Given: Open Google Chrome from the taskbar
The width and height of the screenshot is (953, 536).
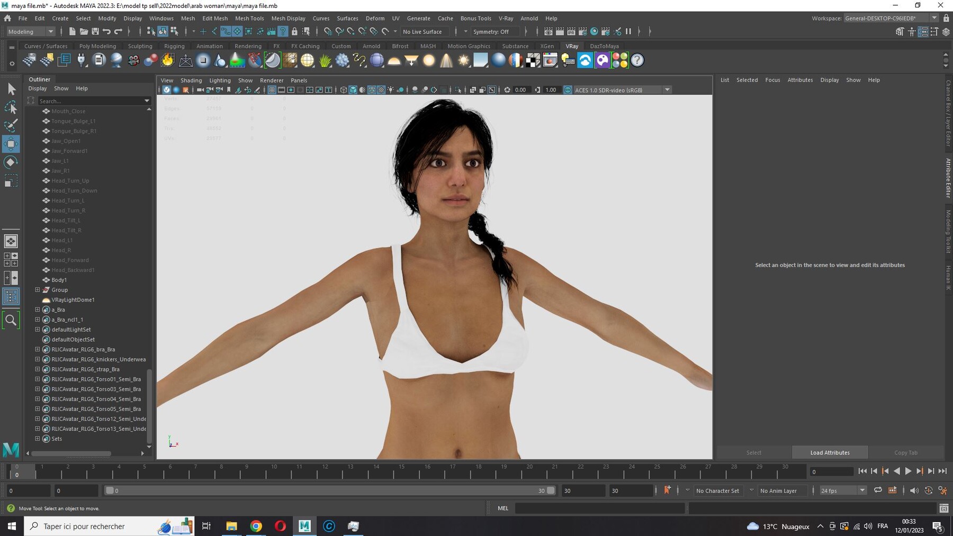Looking at the screenshot, I should [256, 526].
